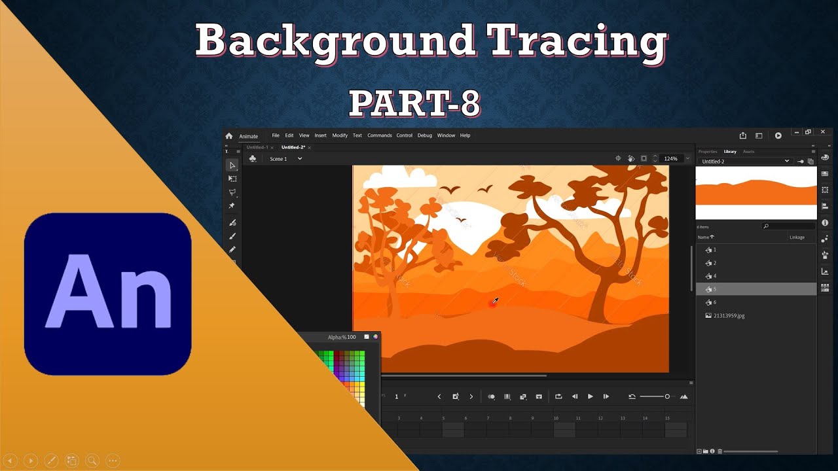
Task: Switch to the Assets tab
Action: [748, 151]
